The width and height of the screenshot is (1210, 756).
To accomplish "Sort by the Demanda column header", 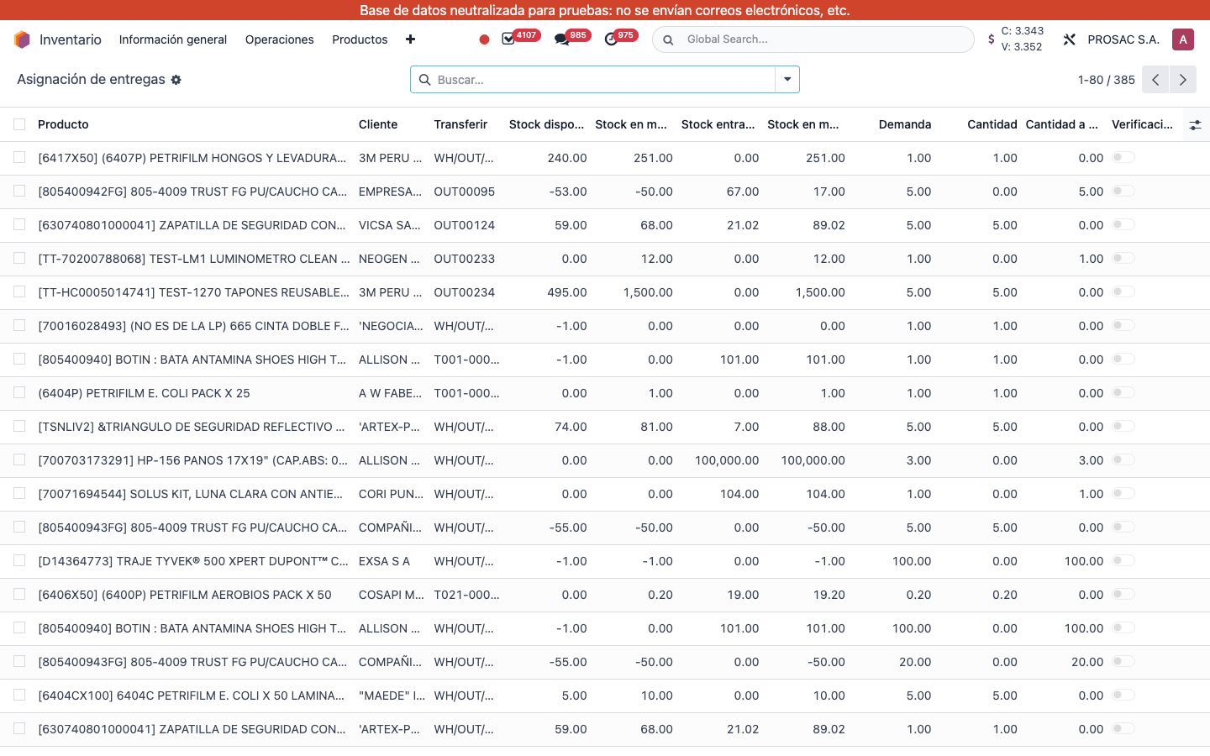I will coord(905,124).
